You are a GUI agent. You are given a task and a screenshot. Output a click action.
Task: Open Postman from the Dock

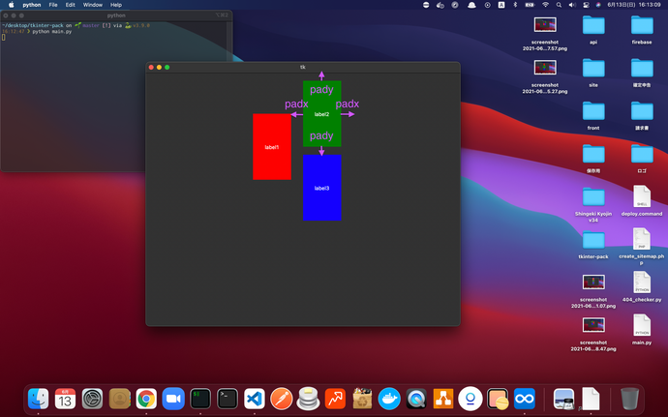[x=281, y=400]
